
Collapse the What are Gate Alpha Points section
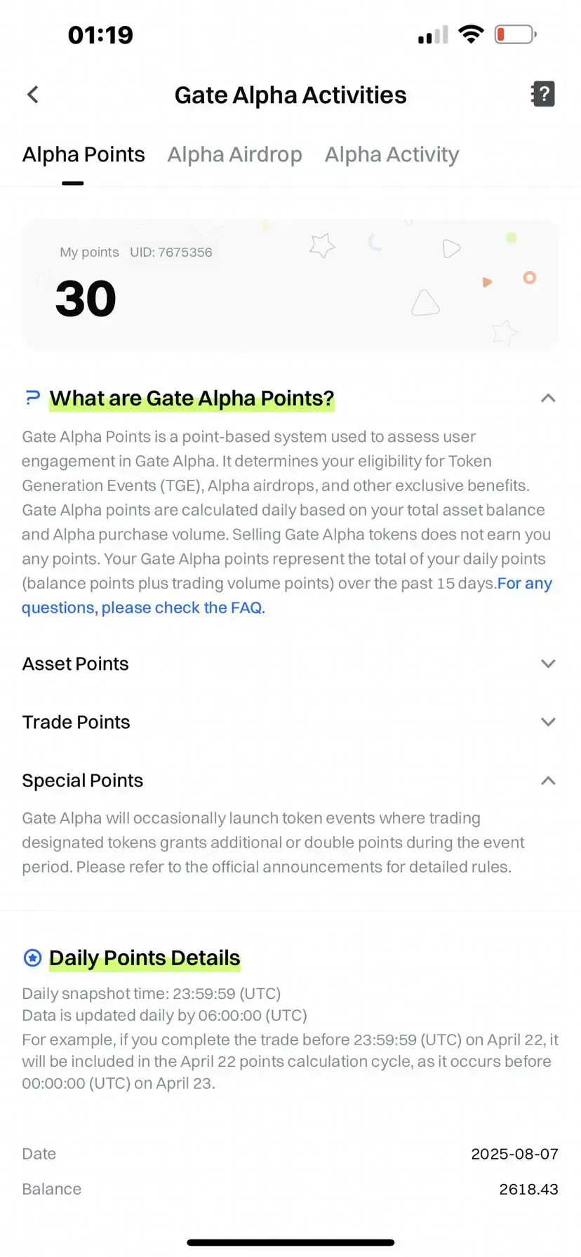coord(548,398)
